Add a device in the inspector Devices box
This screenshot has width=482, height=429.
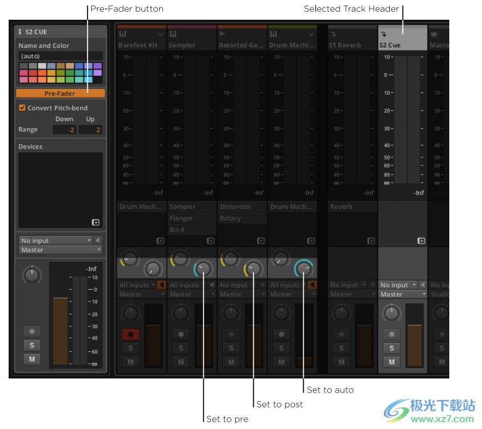tap(96, 223)
